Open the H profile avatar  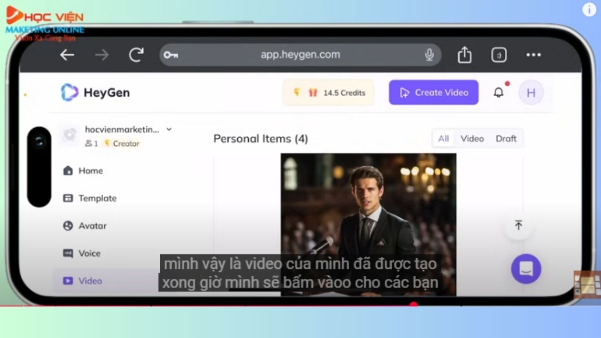(x=531, y=93)
